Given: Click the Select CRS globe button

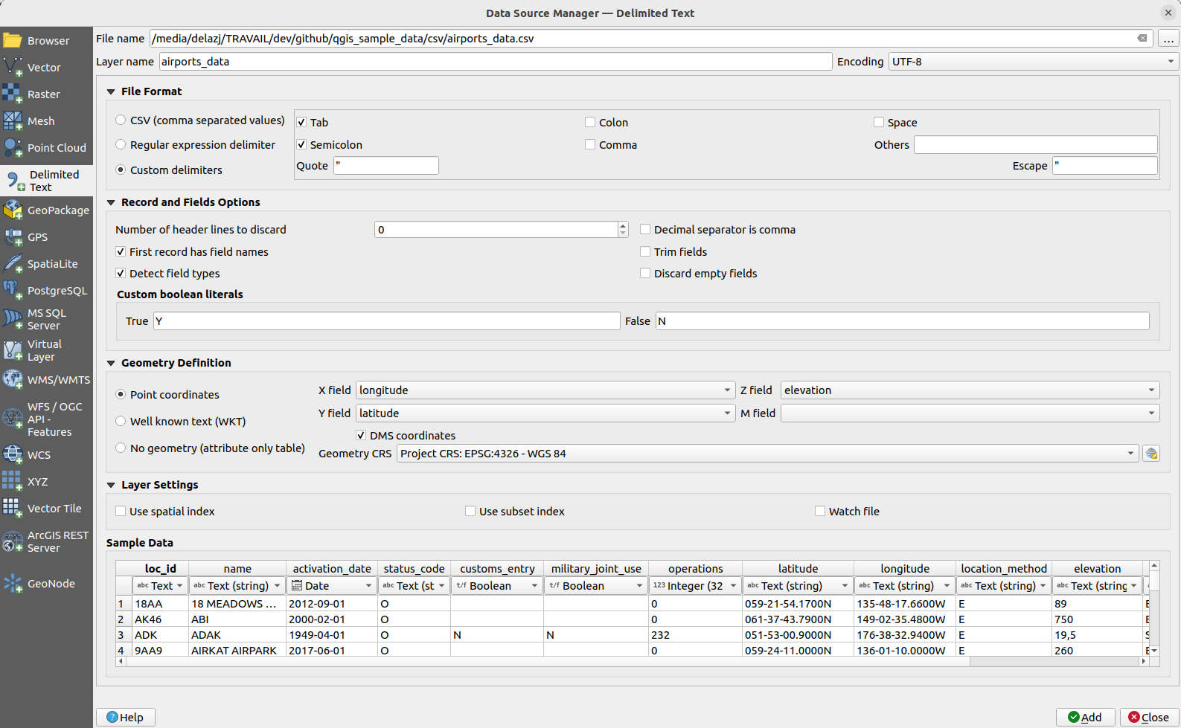Looking at the screenshot, I should (1151, 454).
